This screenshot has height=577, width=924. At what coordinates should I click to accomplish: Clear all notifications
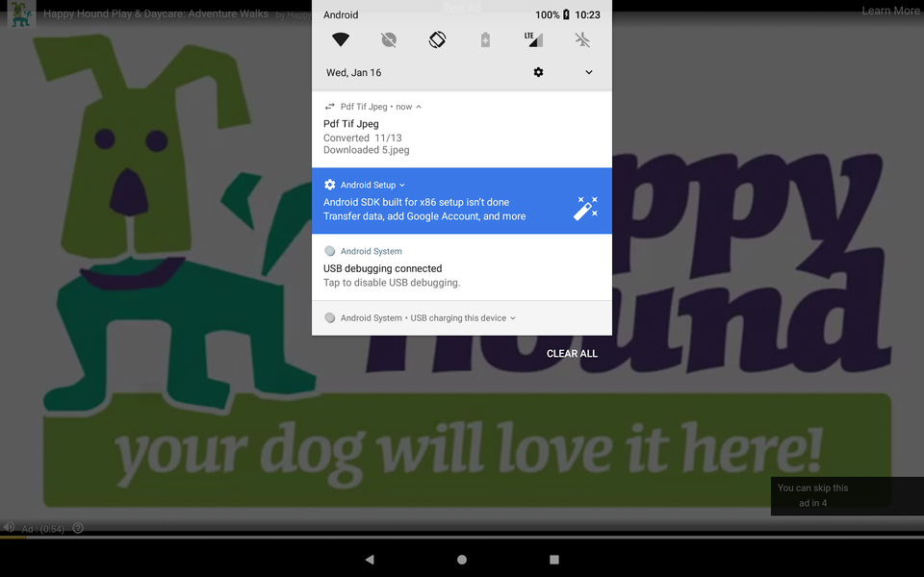[572, 353]
